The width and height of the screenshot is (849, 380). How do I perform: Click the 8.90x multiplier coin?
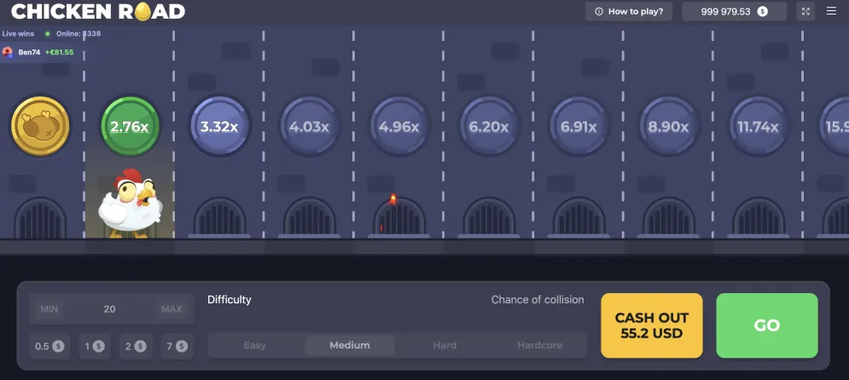[x=668, y=126]
